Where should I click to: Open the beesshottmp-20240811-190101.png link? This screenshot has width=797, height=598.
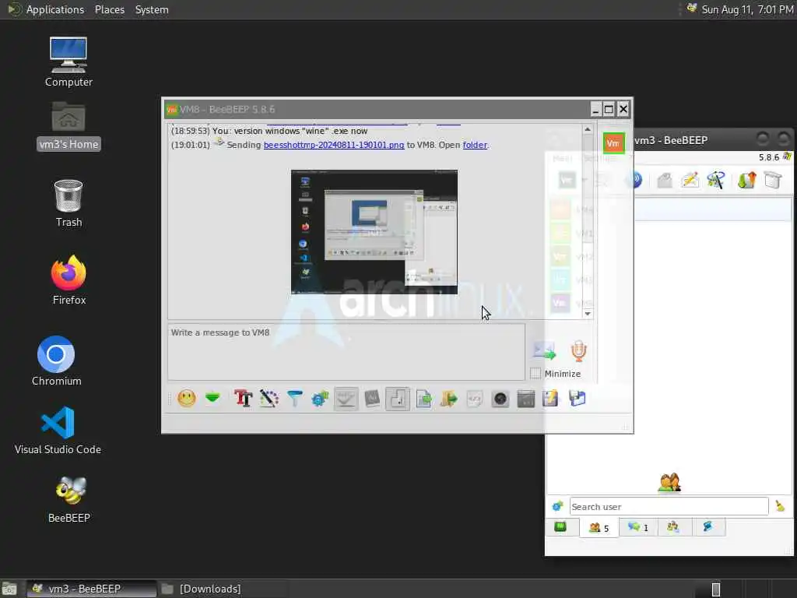click(334, 145)
